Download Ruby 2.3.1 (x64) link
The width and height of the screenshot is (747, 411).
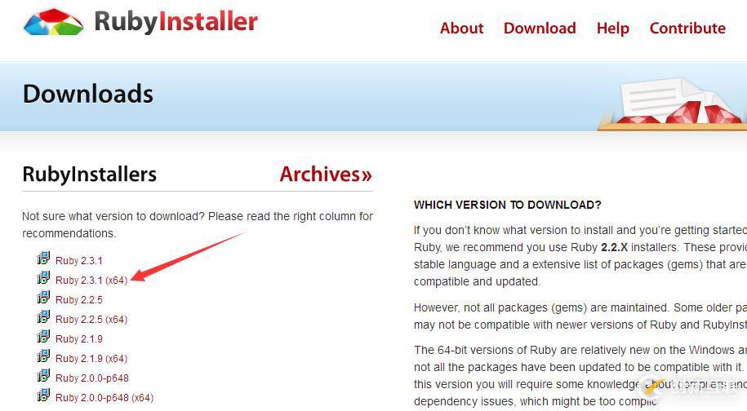91,281
